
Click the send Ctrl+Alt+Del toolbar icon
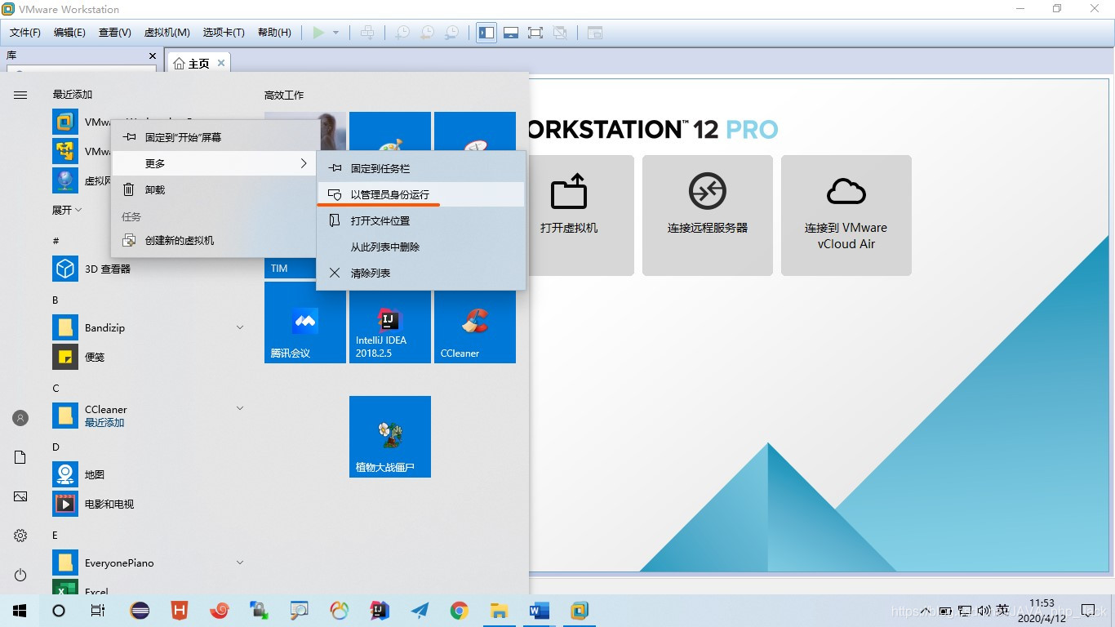(367, 33)
